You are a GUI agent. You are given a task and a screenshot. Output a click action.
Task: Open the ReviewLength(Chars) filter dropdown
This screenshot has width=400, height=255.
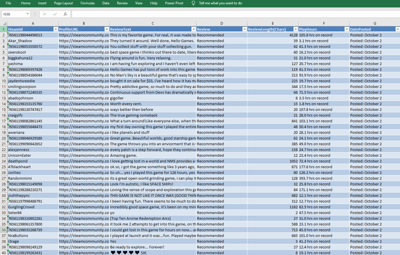pos(296,29)
